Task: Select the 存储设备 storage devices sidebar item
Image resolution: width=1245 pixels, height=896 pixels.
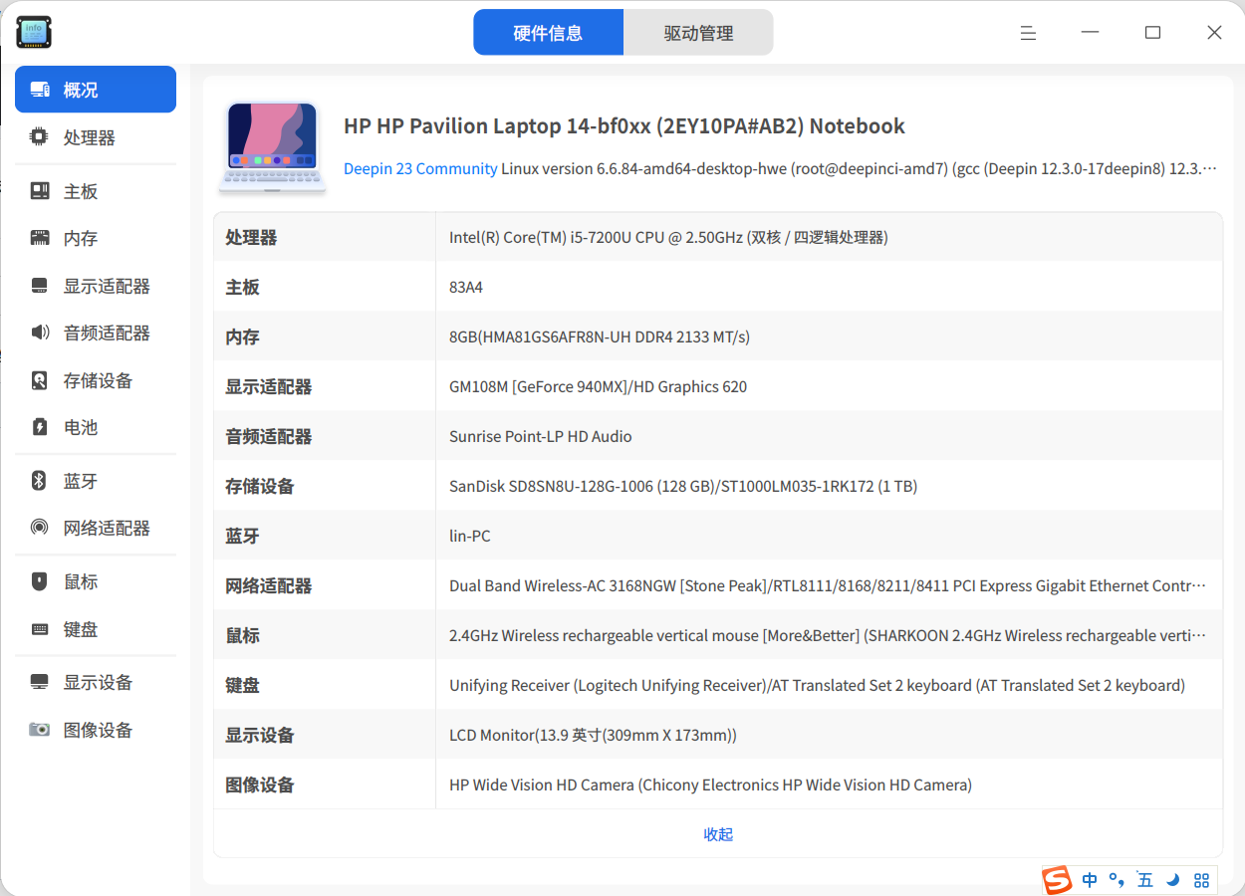Action: pos(96,380)
